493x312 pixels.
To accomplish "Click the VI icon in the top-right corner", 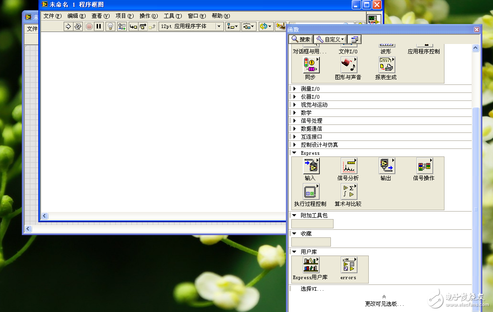I will tap(374, 20).
